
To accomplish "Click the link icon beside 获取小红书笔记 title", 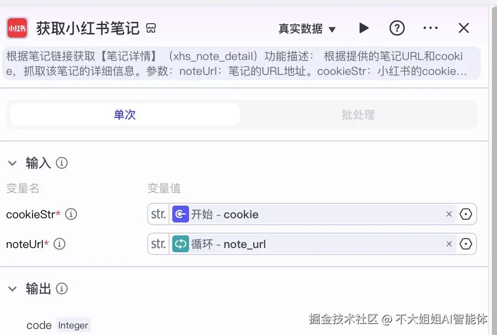I will (x=151, y=28).
